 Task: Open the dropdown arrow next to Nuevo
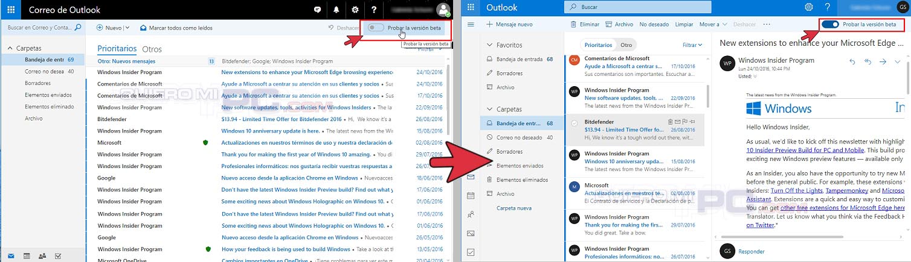[x=127, y=28]
